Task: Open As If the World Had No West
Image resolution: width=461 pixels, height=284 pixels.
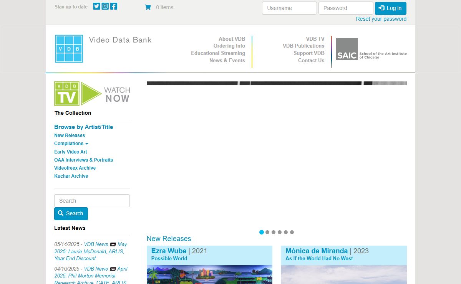Action: click(319, 258)
